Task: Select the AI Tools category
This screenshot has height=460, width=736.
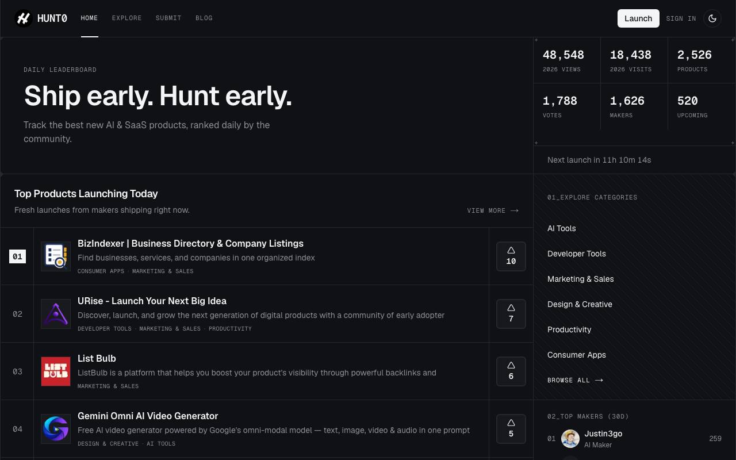Action: point(562,228)
